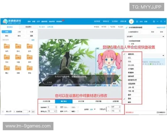This screenshot has width=167, height=133.
Task: Switch to the highlighted blue image properties tab
Action: 64,101
